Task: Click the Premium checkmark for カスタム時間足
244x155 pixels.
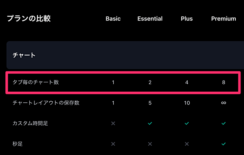Action: coord(224,123)
